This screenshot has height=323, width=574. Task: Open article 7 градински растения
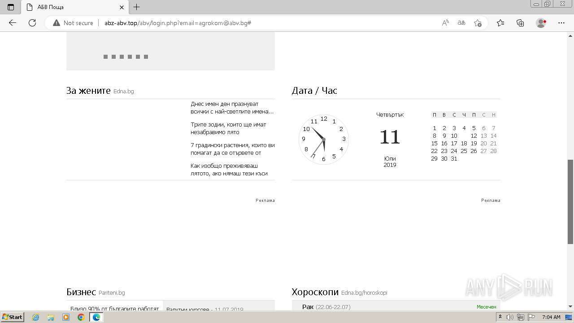233,149
